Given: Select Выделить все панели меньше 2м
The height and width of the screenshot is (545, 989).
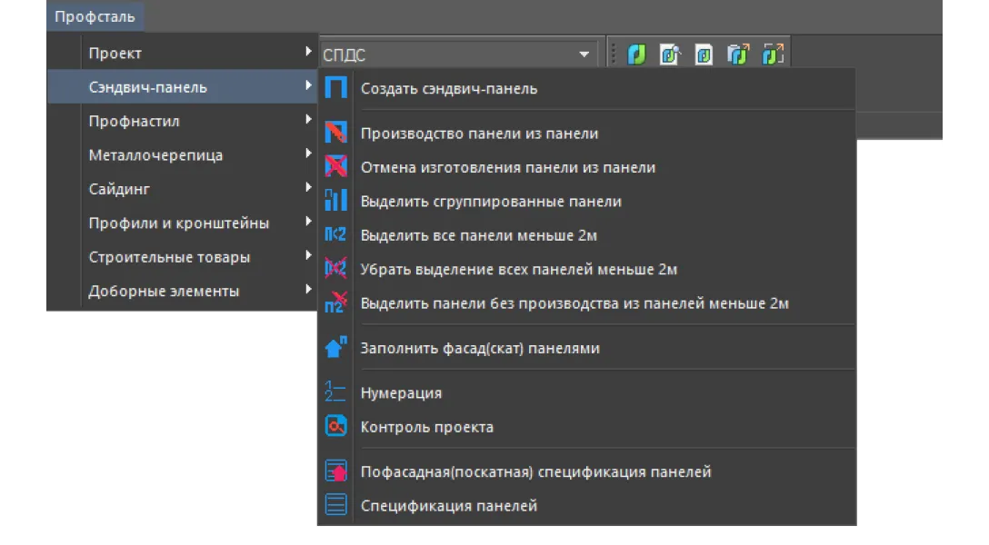Looking at the screenshot, I should (x=478, y=235).
